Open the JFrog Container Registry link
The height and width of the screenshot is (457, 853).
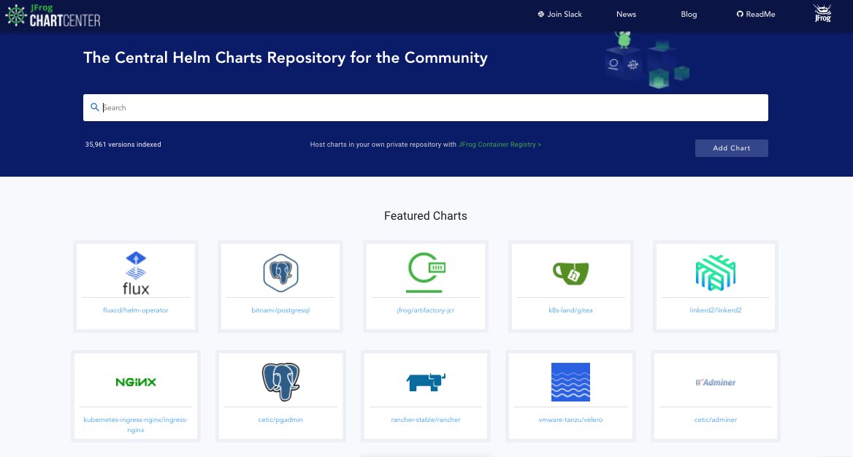coord(500,144)
